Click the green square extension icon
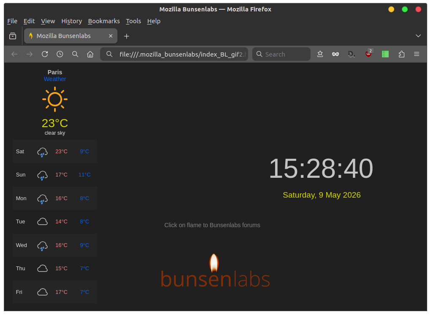The image size is (431, 315). click(x=385, y=54)
